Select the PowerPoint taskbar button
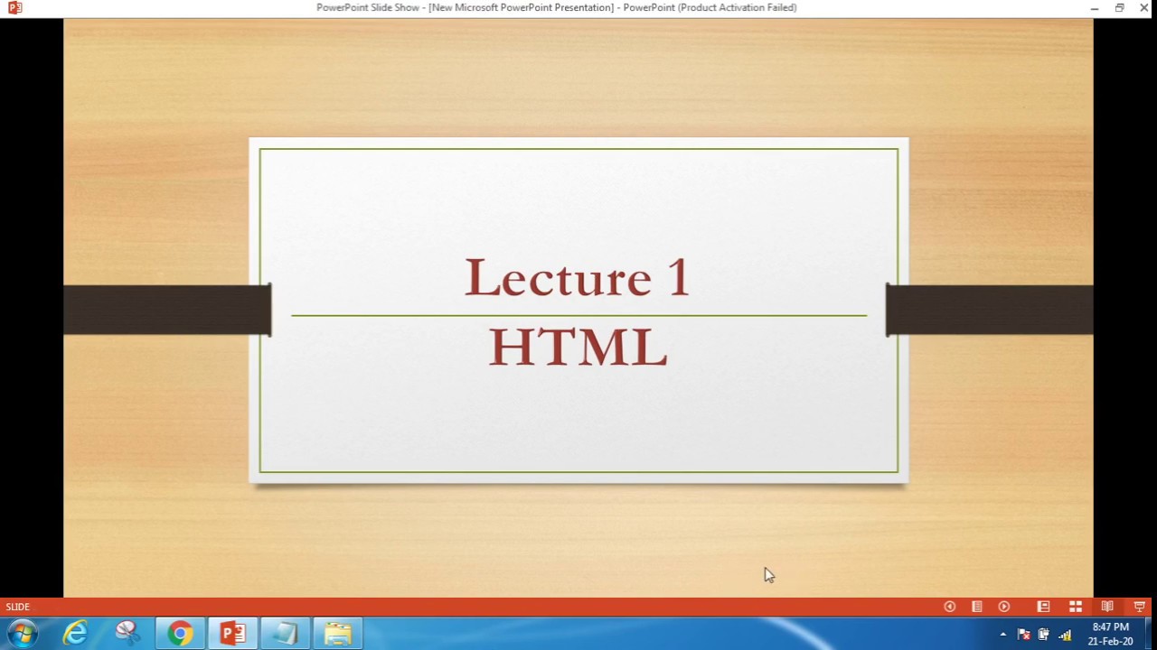 232,634
